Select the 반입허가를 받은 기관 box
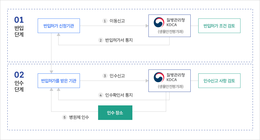 [59, 81]
